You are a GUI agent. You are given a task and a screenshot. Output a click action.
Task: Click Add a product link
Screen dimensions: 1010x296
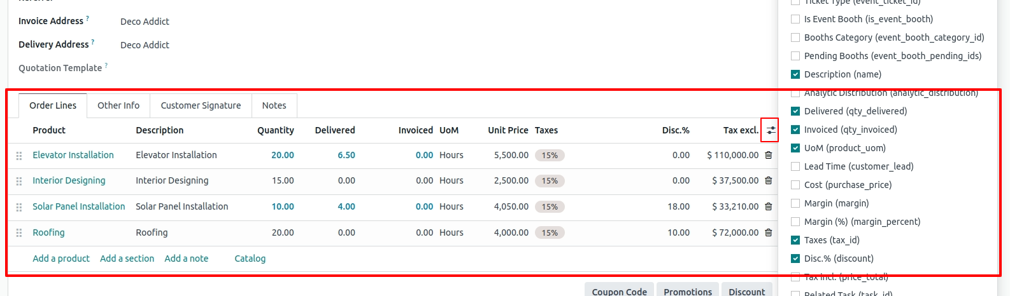tap(61, 259)
